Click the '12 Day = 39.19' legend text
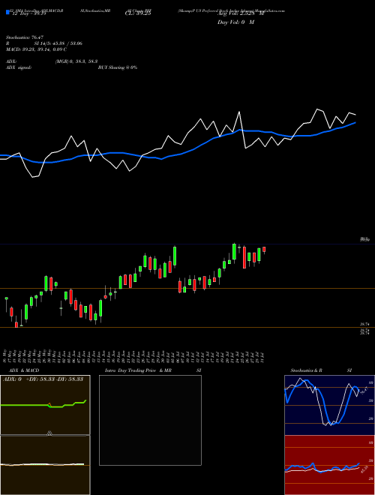The image size is (375, 495). tap(28, 13)
